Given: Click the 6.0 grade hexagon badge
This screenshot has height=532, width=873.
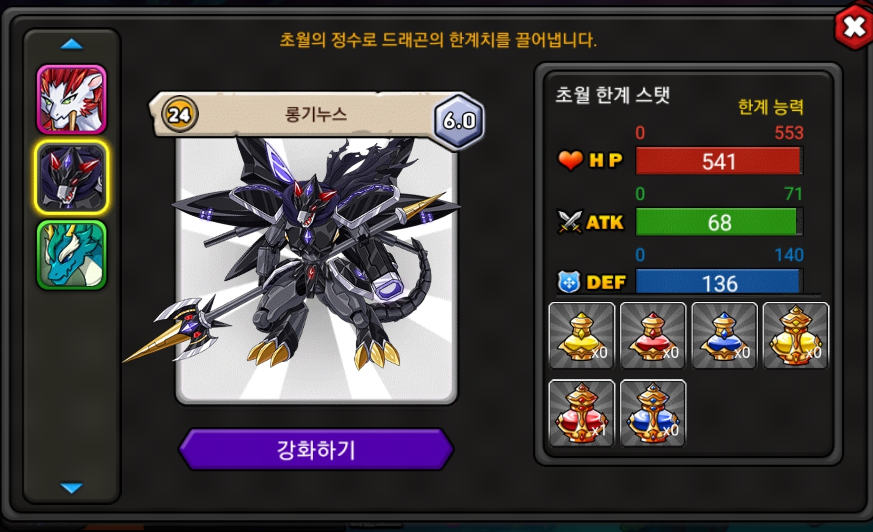Looking at the screenshot, I should tap(459, 121).
